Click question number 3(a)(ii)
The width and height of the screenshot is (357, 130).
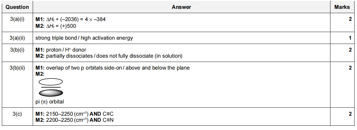[x=17, y=38]
